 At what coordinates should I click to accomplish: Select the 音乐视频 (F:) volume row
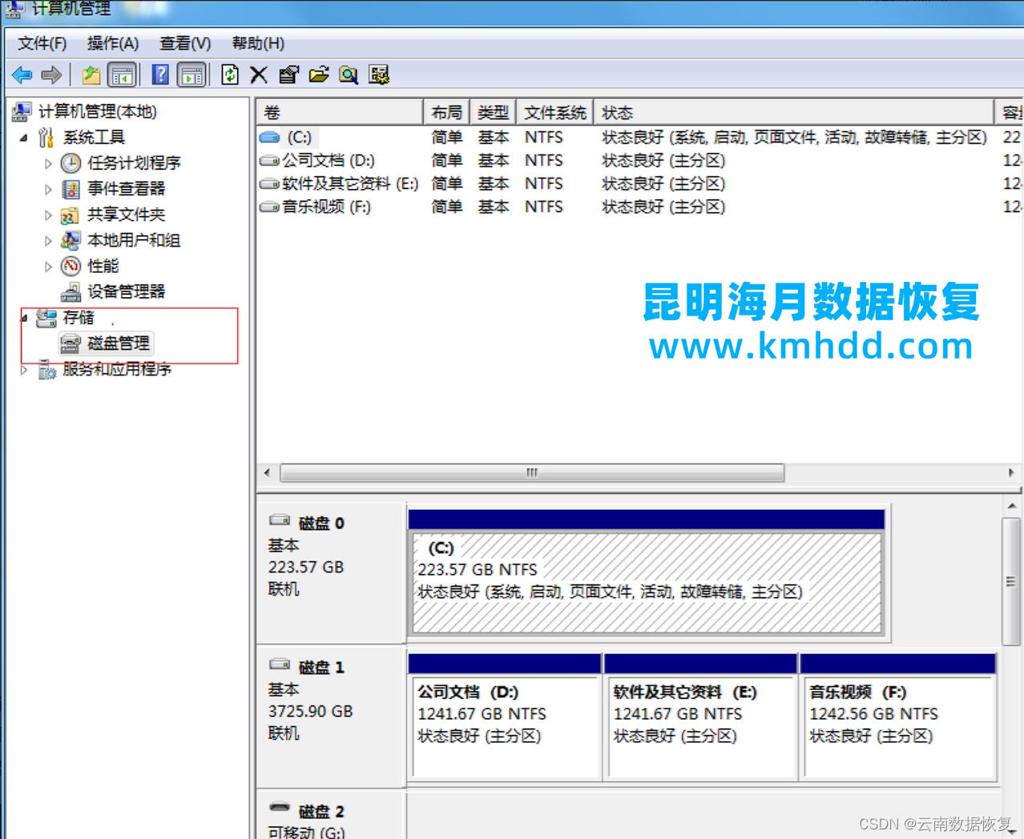coord(639,207)
